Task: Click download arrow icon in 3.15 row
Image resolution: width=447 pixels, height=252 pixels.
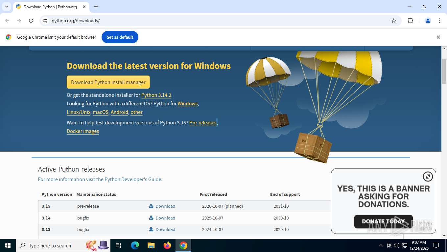Action: [x=151, y=206]
